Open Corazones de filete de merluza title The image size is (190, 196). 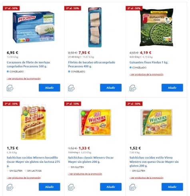tap(28, 64)
